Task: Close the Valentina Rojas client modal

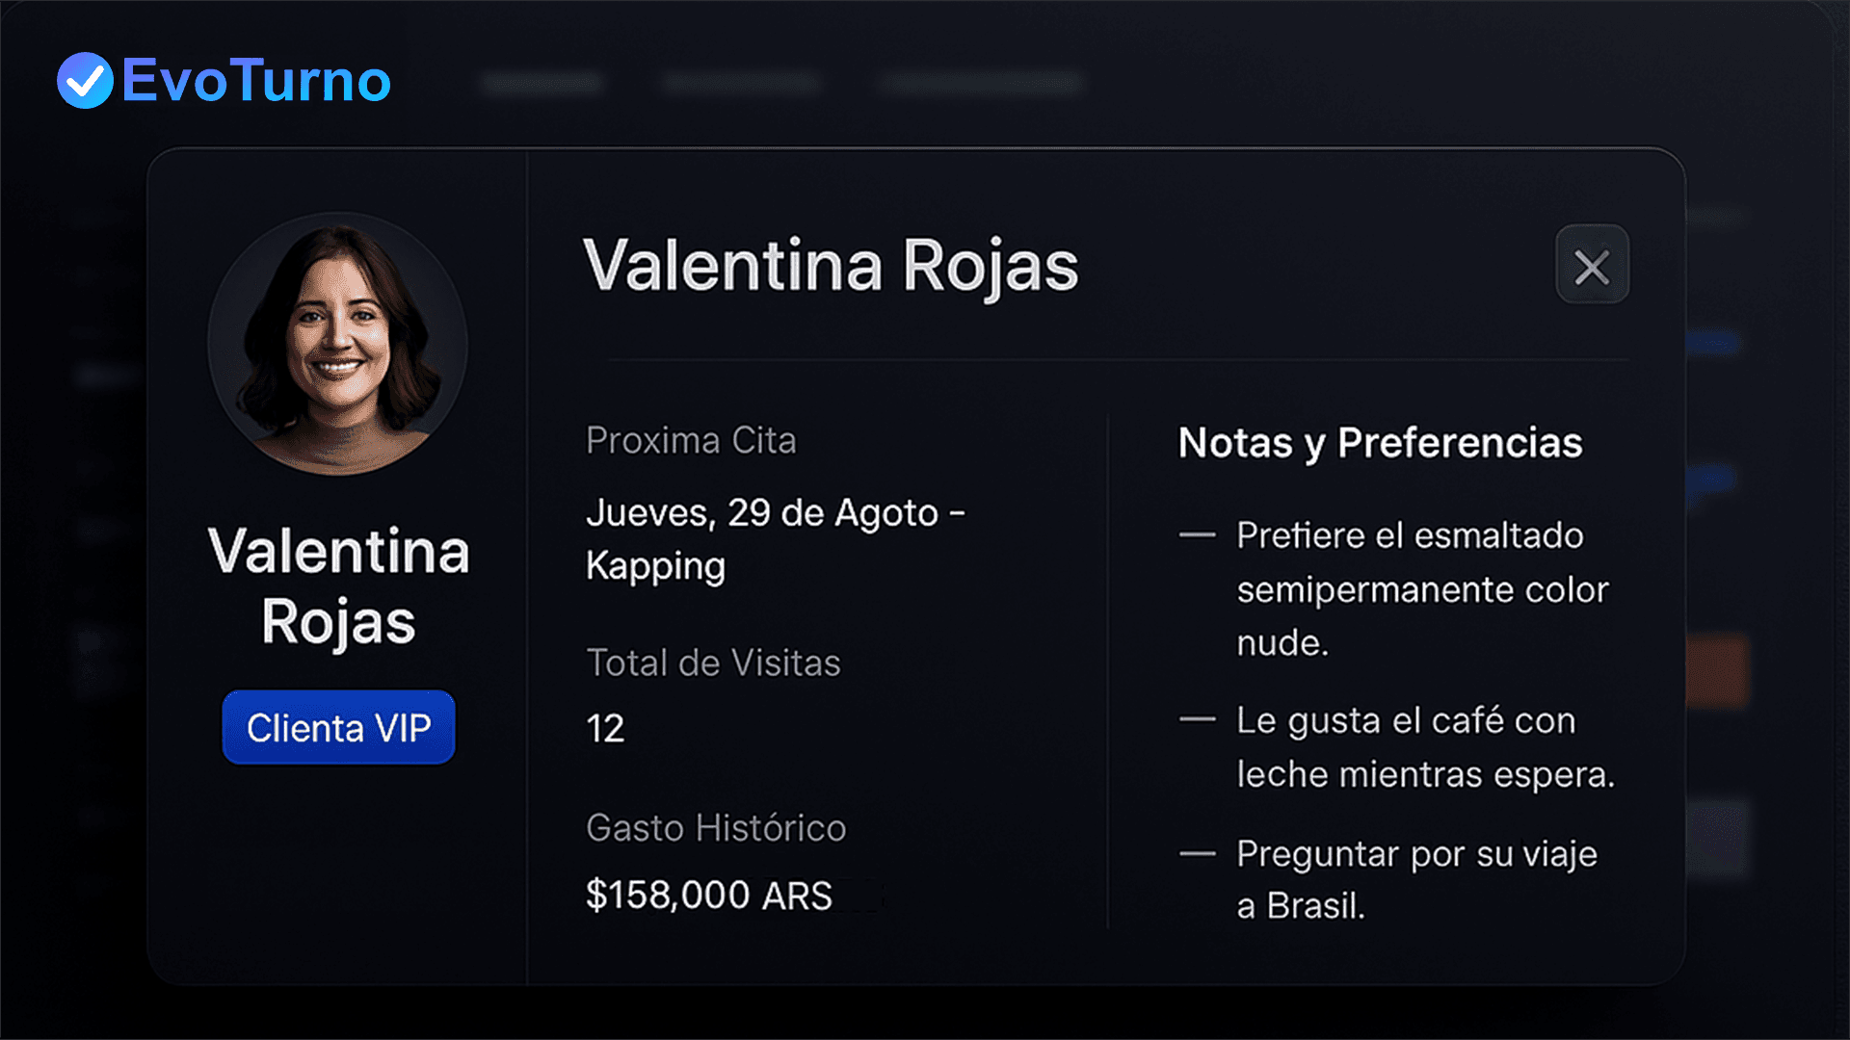Action: 1592,265
